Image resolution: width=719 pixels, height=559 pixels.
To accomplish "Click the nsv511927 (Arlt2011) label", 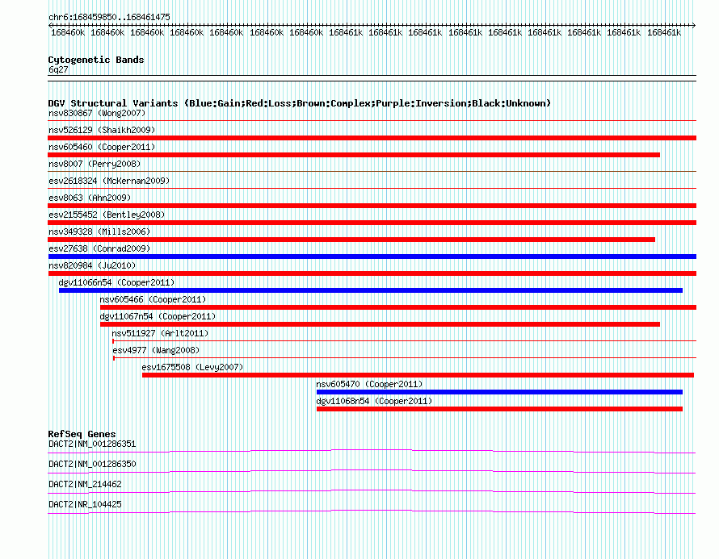I will pyautogui.click(x=160, y=333).
